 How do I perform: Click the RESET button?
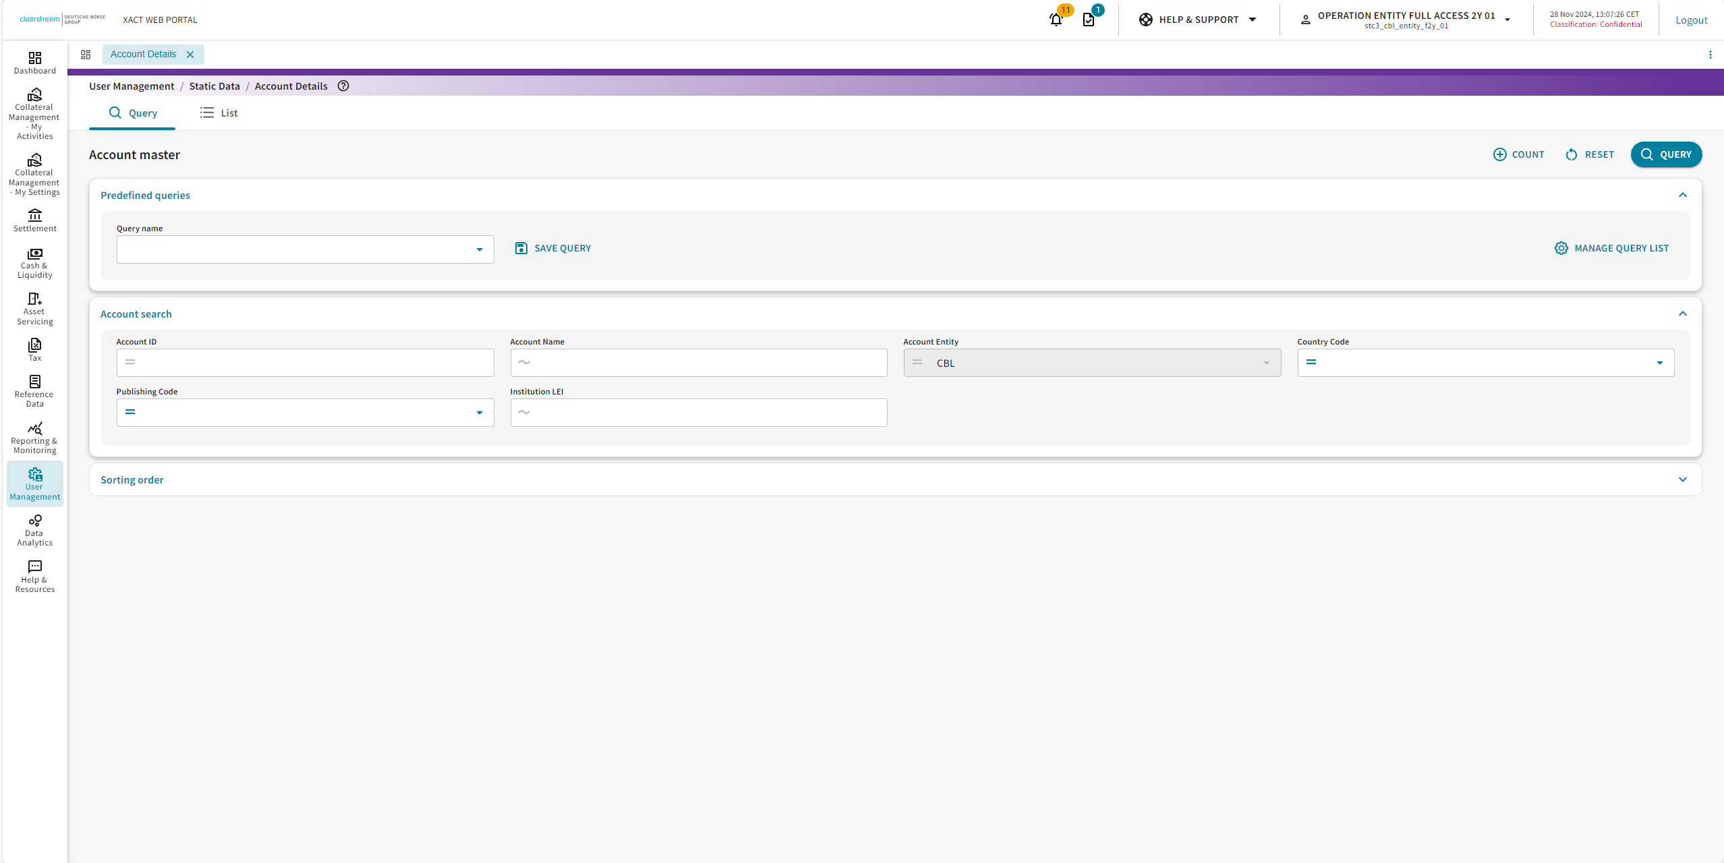(x=1590, y=154)
